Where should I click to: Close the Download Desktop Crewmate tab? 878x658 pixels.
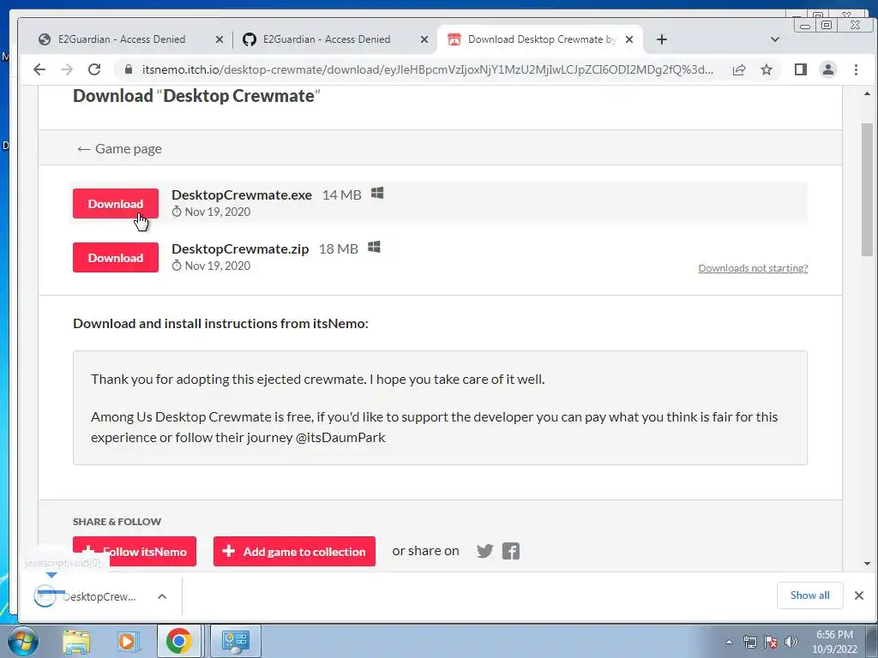(x=629, y=39)
